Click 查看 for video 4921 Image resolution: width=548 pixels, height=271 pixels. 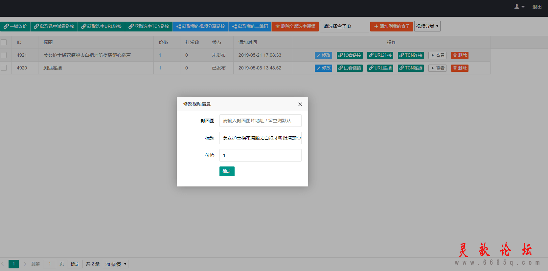pos(437,55)
